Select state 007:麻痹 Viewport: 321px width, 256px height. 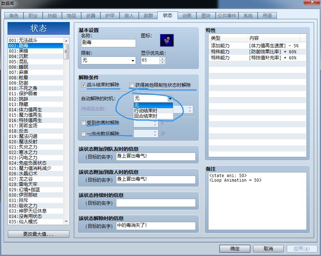(36, 72)
